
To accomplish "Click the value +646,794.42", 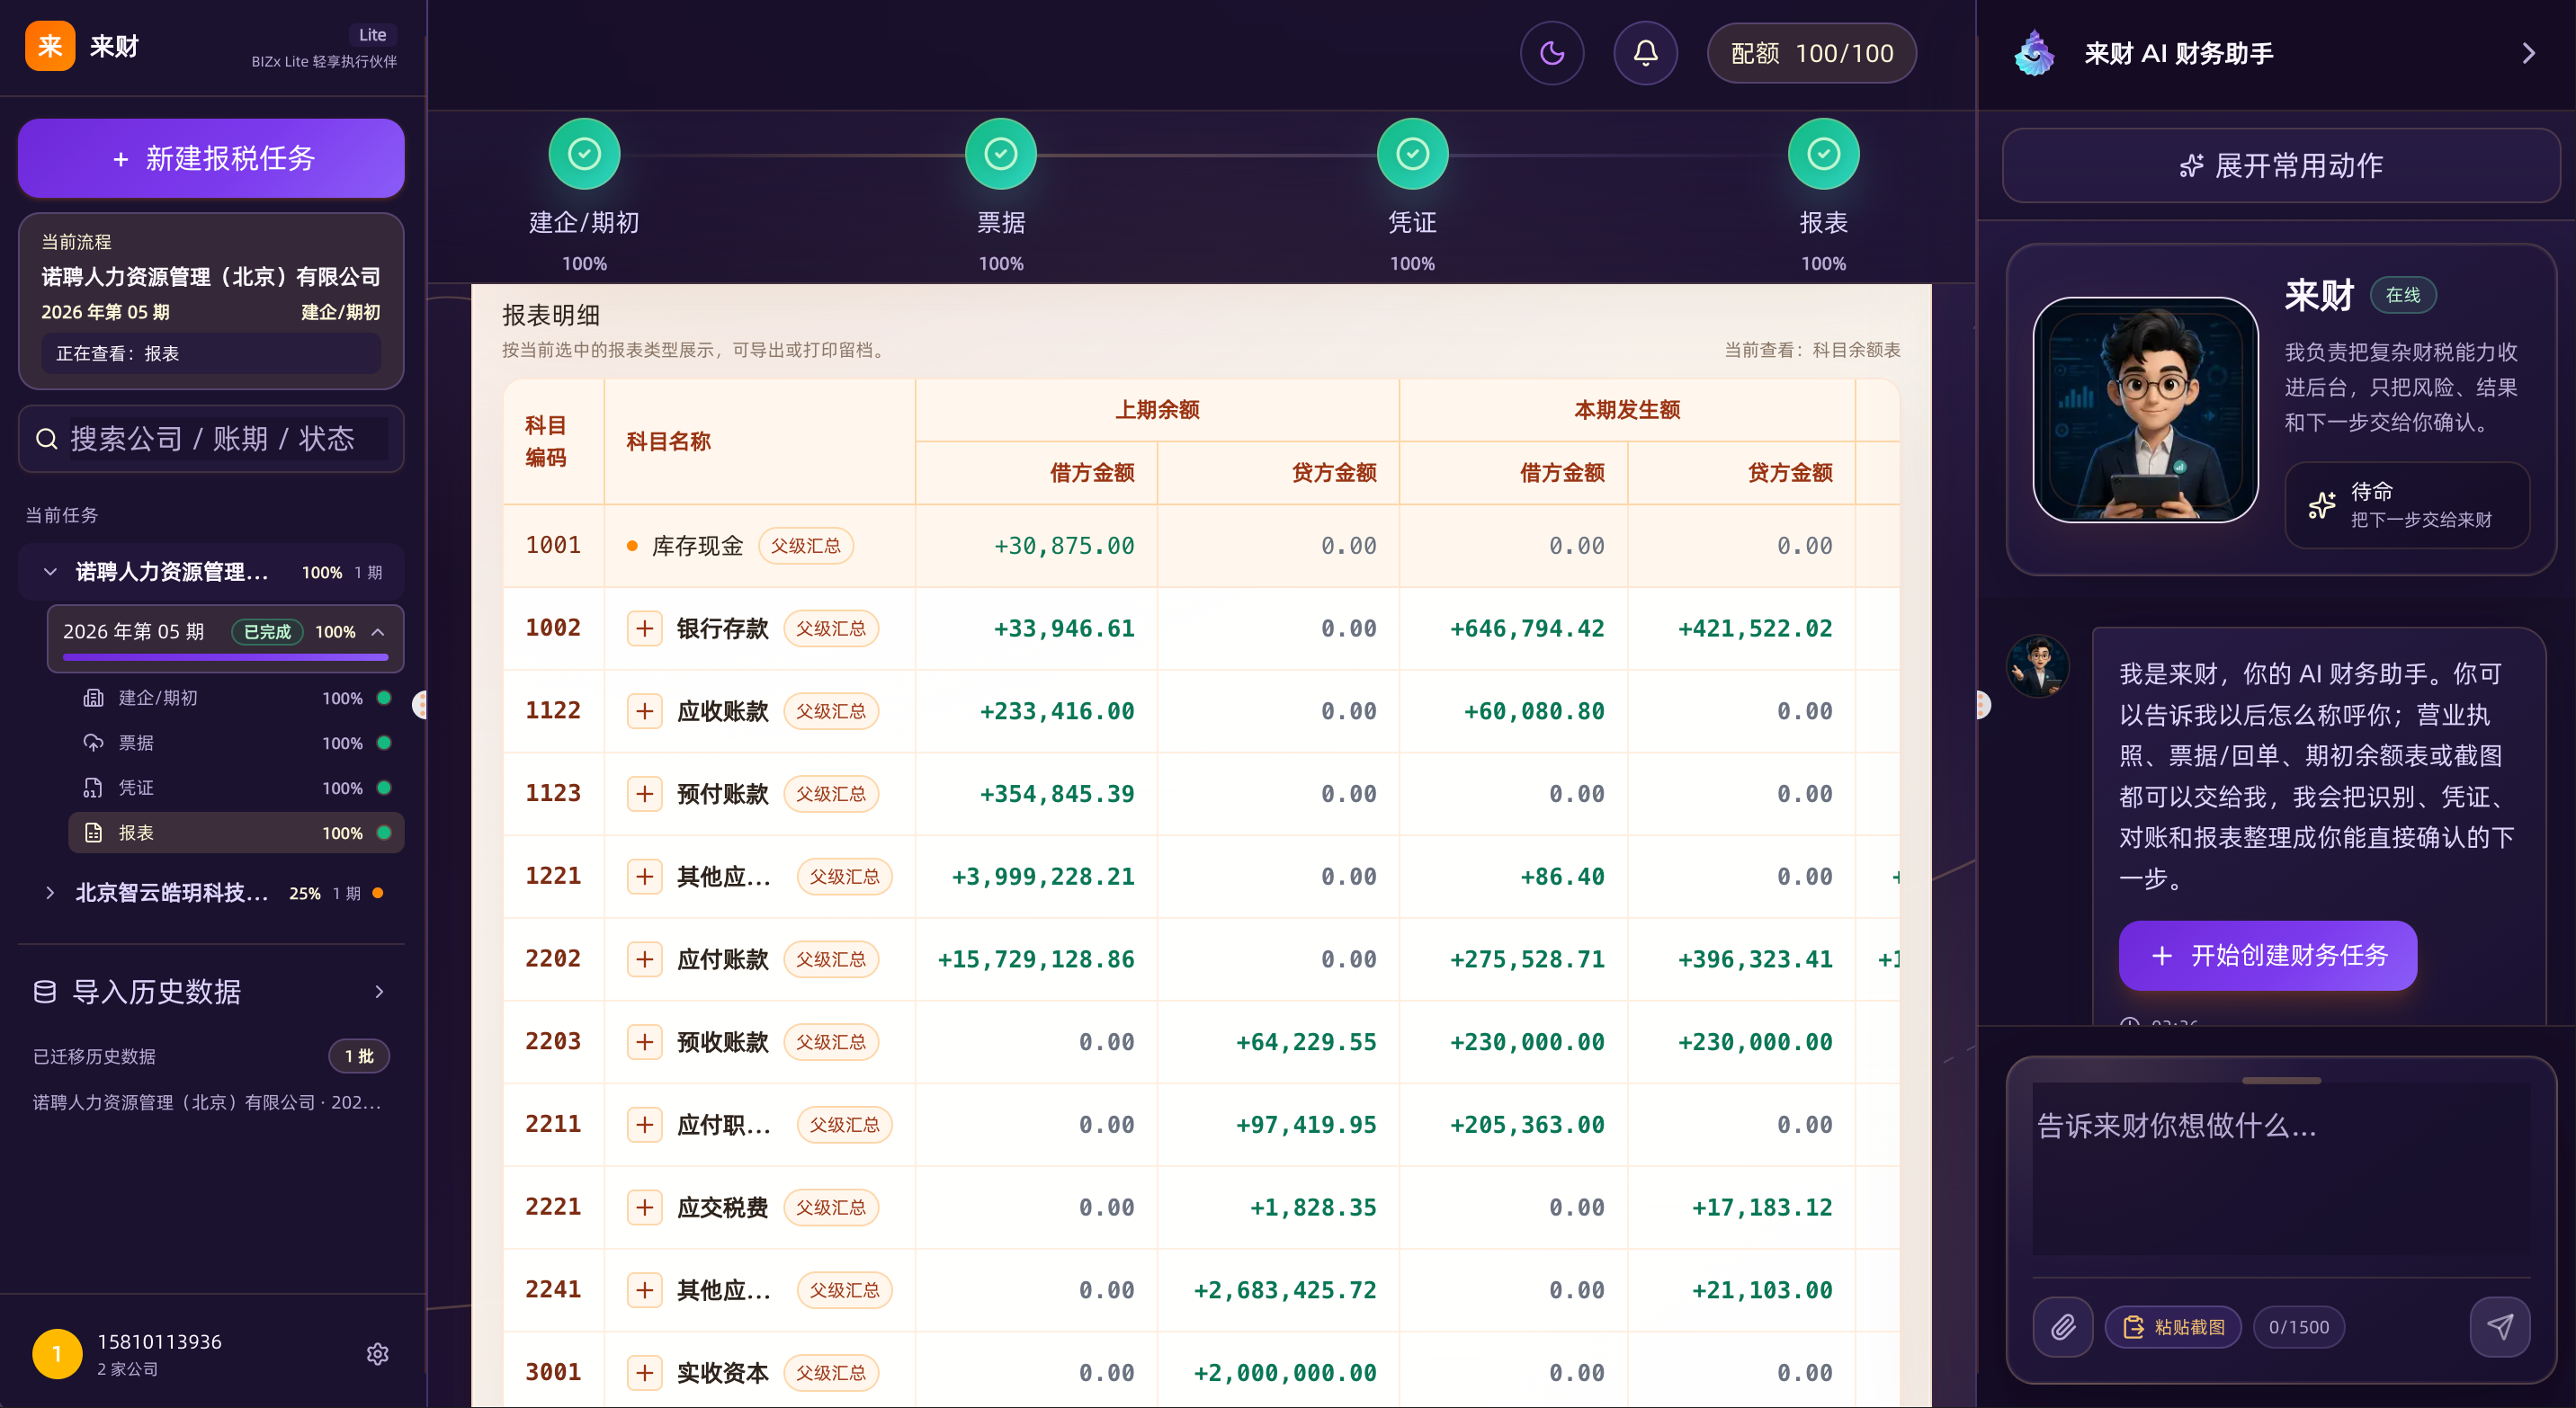I will pyautogui.click(x=1527, y=628).
